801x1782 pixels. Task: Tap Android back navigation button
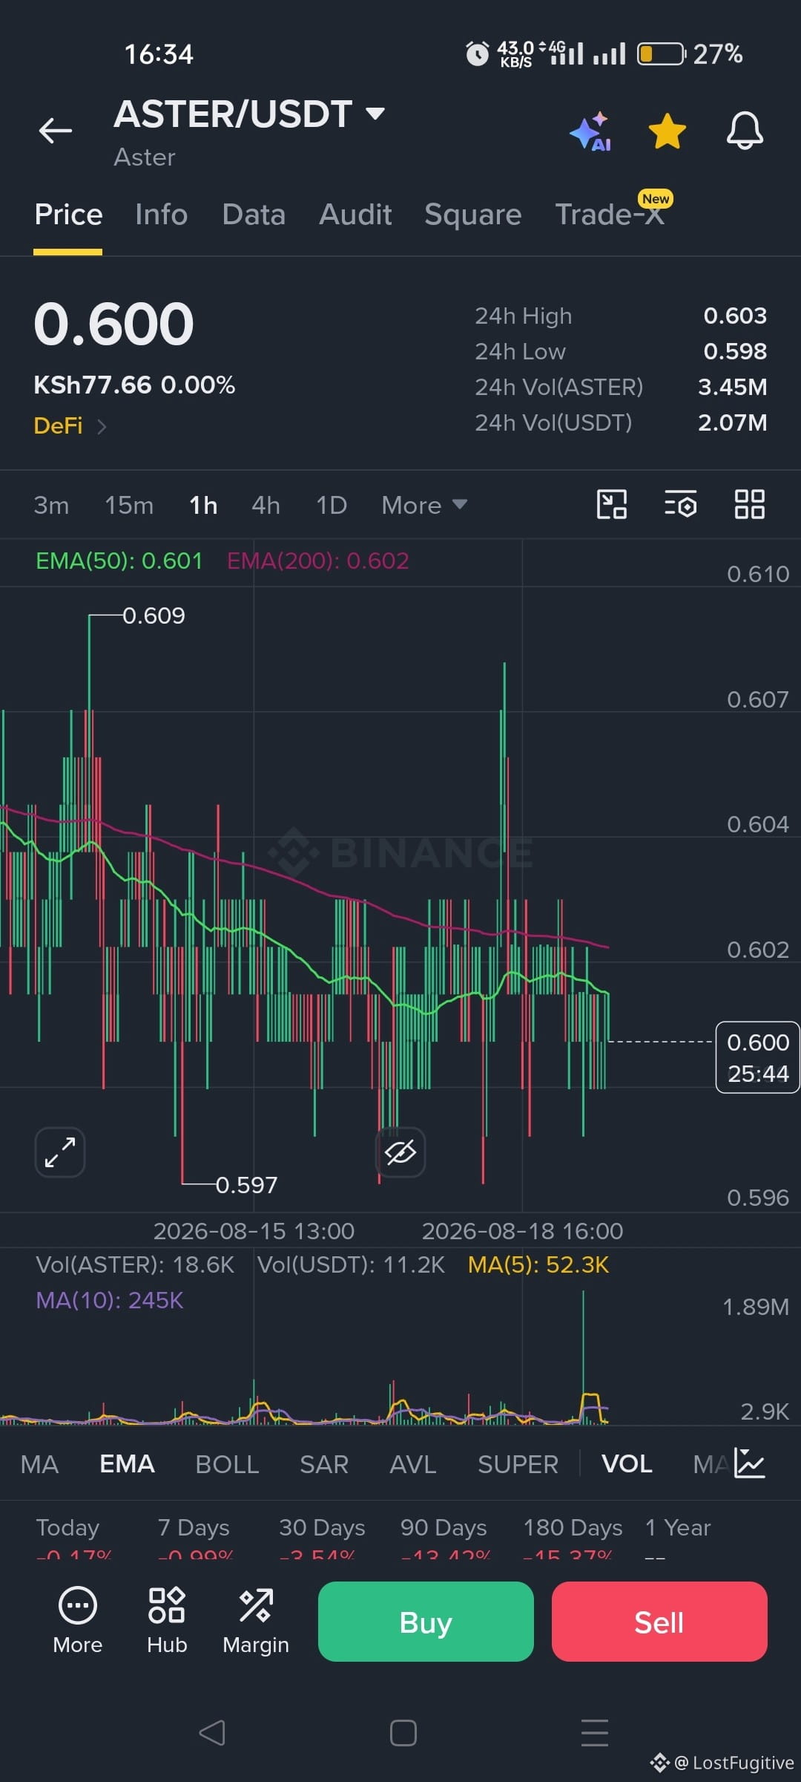coord(212,1732)
